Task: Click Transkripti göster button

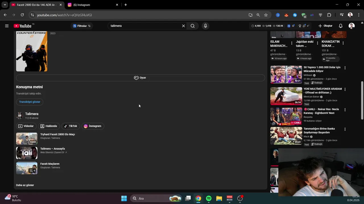Action: pos(30,102)
